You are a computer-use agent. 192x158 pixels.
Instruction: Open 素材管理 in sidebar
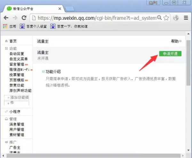(x=17, y=135)
